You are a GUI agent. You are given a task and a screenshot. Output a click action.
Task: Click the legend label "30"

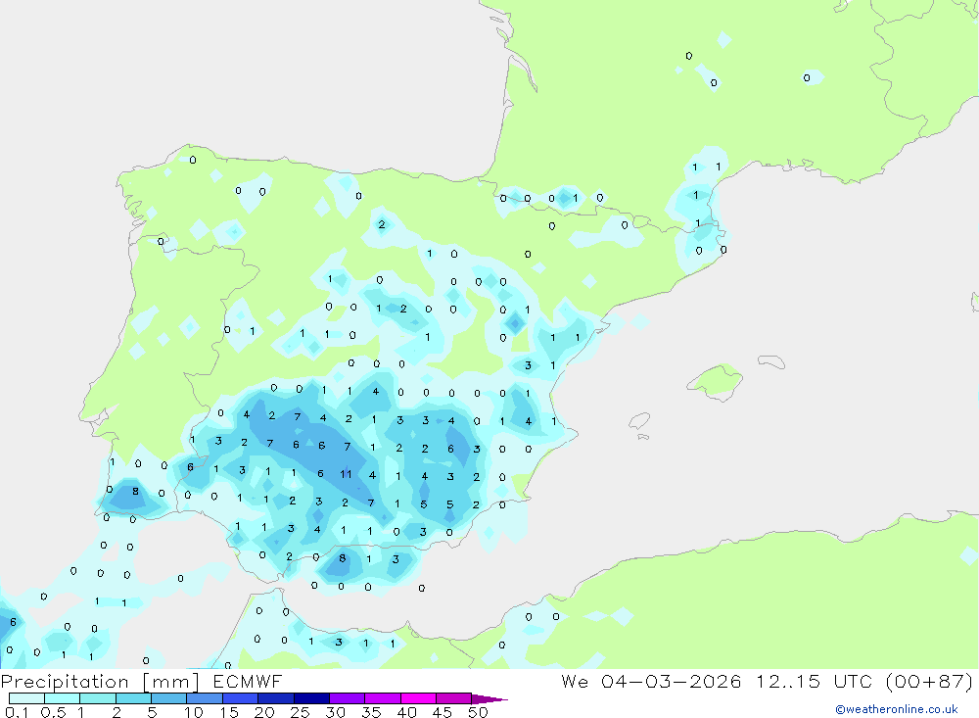336,712
